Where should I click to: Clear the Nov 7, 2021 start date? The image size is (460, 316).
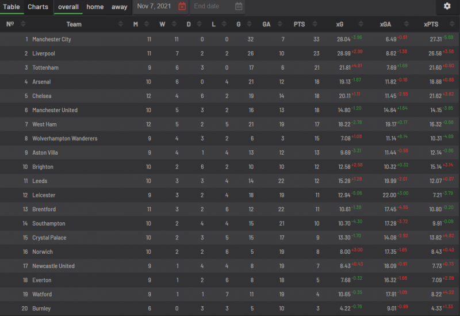(182, 6)
